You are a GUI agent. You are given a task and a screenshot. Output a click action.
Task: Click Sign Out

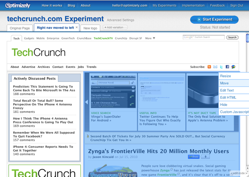pos(237,6)
